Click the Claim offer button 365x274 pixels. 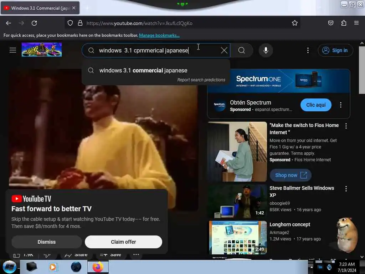(x=123, y=242)
